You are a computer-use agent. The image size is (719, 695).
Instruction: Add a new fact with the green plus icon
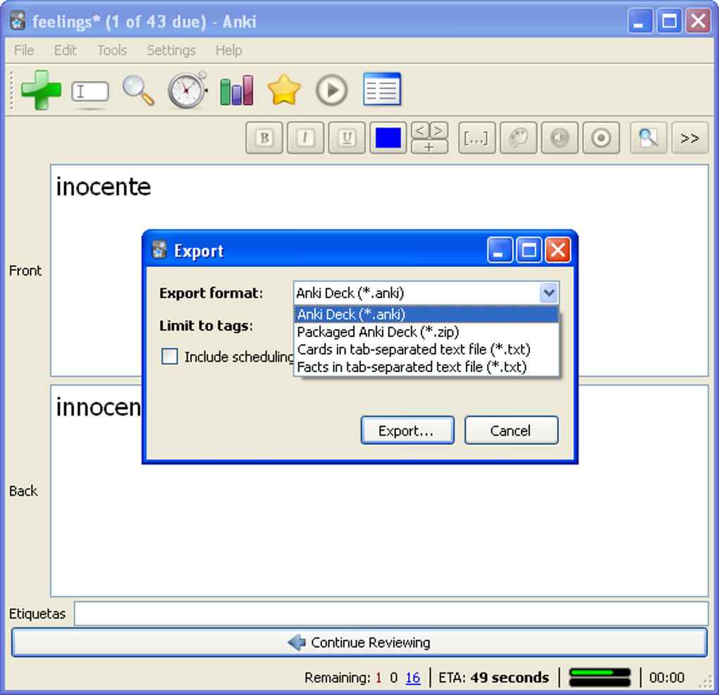point(41,90)
